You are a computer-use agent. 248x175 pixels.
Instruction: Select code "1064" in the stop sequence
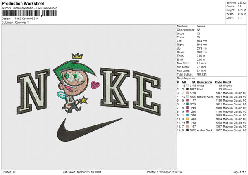tap(219, 119)
